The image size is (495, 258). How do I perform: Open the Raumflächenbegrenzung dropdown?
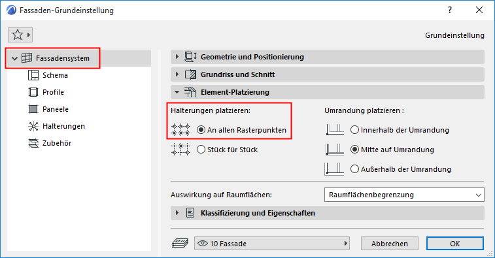coord(404,195)
